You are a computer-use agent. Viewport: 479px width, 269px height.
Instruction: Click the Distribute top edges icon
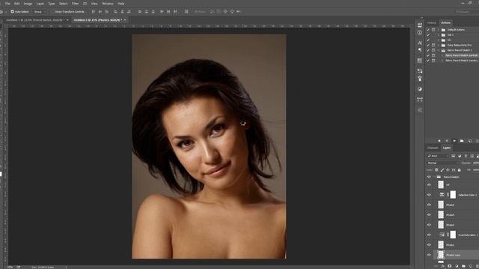(x=140, y=12)
